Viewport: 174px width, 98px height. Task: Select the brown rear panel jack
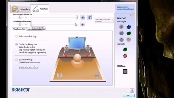[121, 27]
